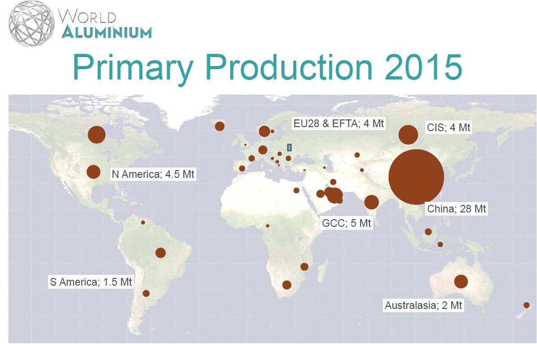This screenshot has width=537, height=344.
Task: Click the Canada production bubble
Action: tap(97, 134)
